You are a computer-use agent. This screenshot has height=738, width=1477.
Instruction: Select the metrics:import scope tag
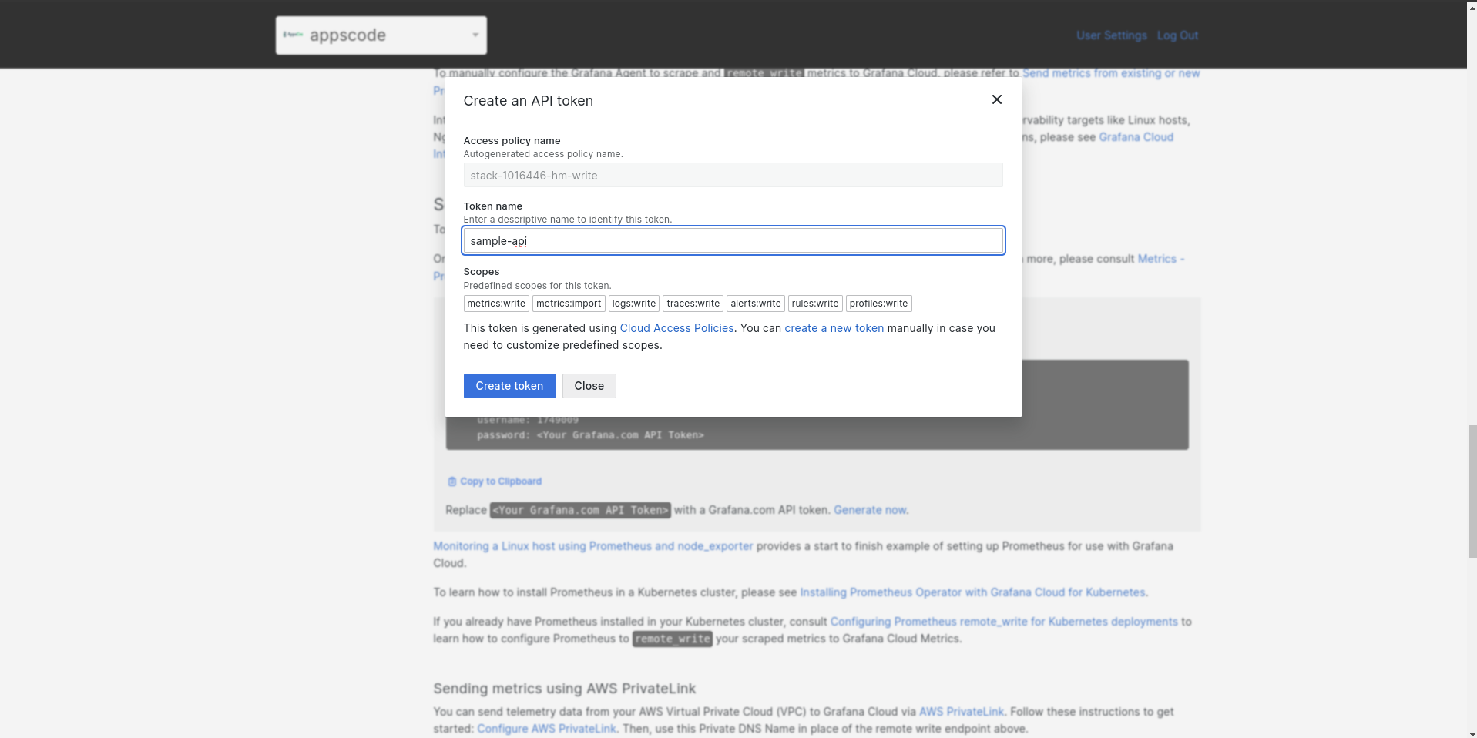click(569, 304)
